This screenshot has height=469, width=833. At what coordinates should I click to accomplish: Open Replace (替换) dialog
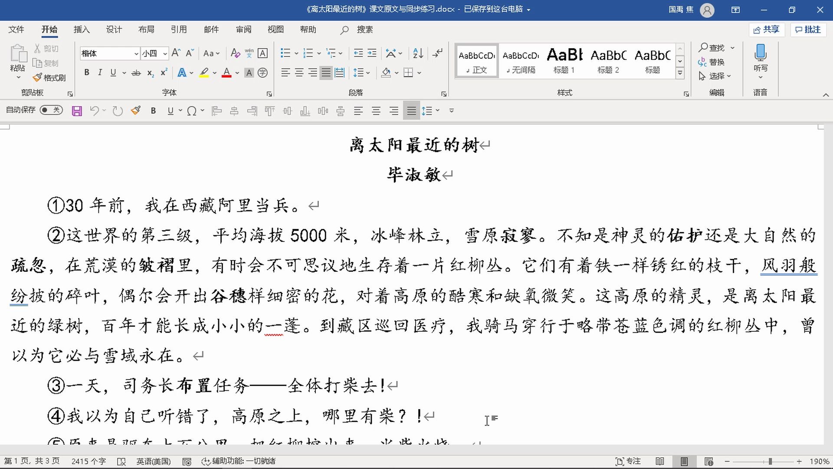click(712, 62)
